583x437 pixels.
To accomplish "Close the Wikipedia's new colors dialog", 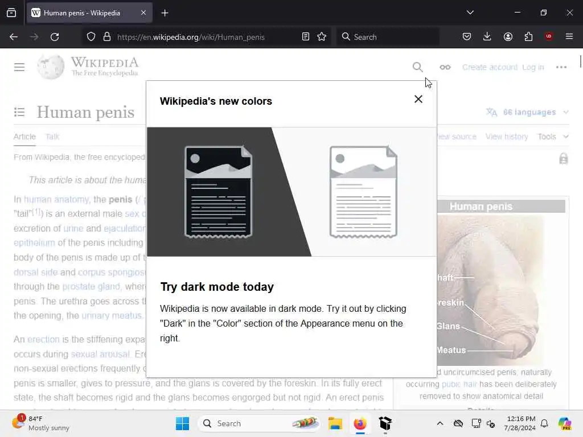I will (x=418, y=99).
